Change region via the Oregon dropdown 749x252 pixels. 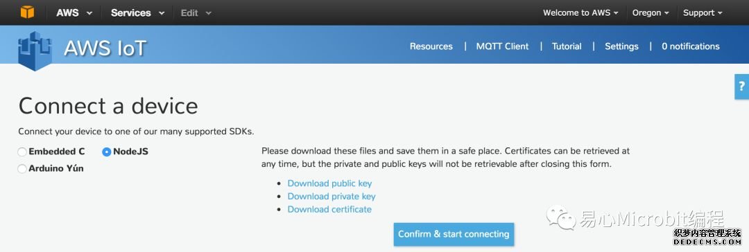651,13
